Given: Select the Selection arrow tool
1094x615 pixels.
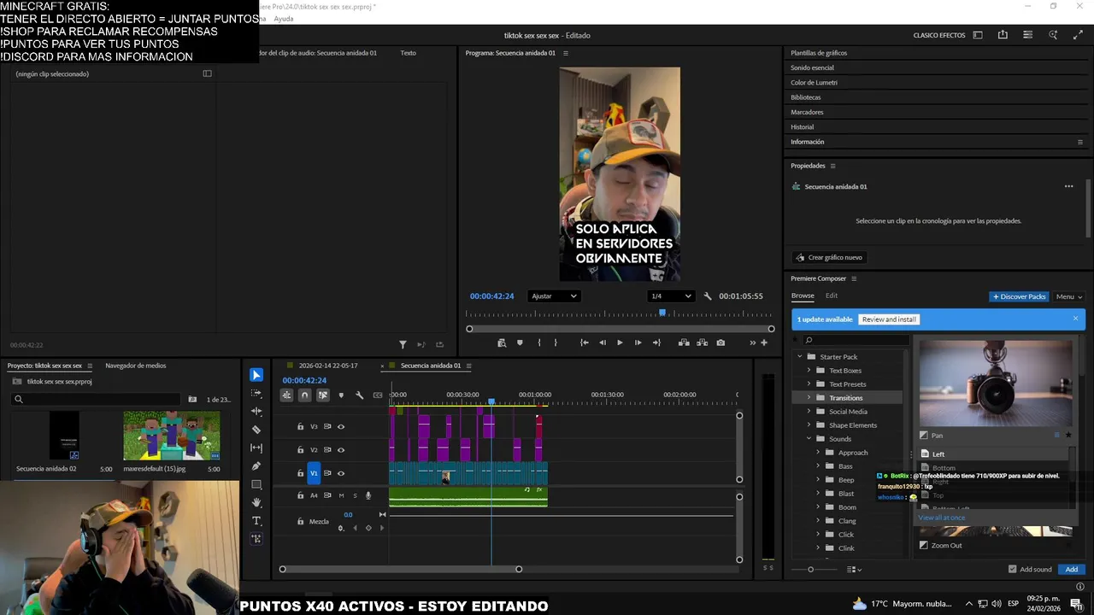Looking at the screenshot, I should (256, 375).
